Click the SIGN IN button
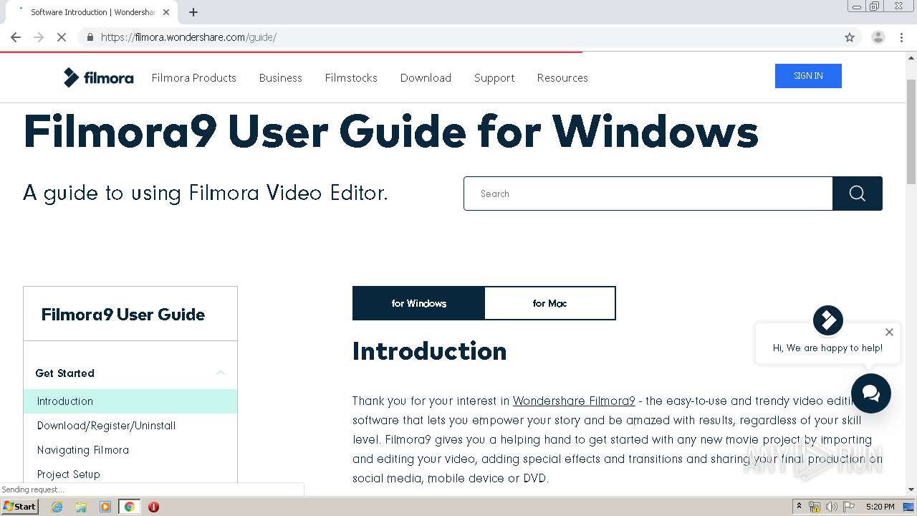Screen dimensions: 917x516 click(808, 76)
